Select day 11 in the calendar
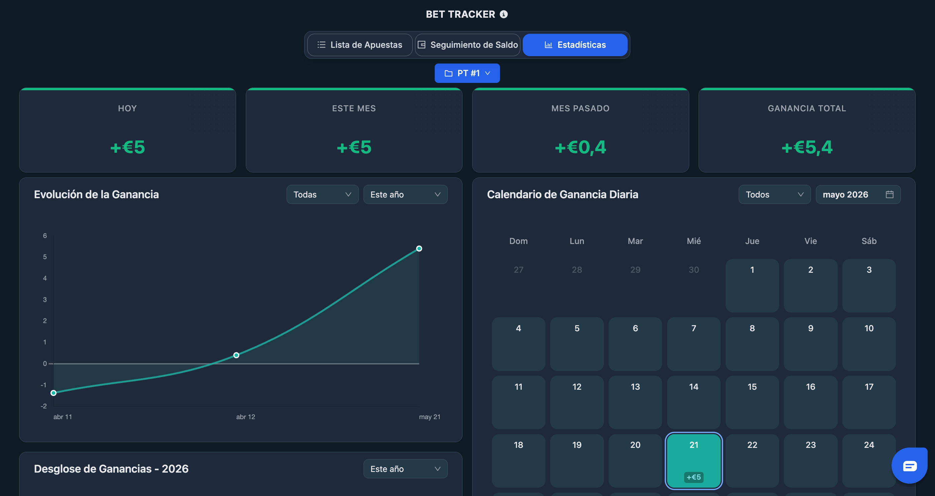Viewport: 935px width, 496px height. (x=518, y=402)
